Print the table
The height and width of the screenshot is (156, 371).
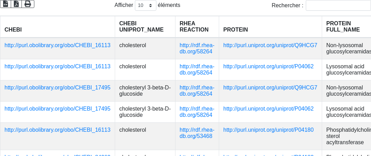click(x=28, y=4)
